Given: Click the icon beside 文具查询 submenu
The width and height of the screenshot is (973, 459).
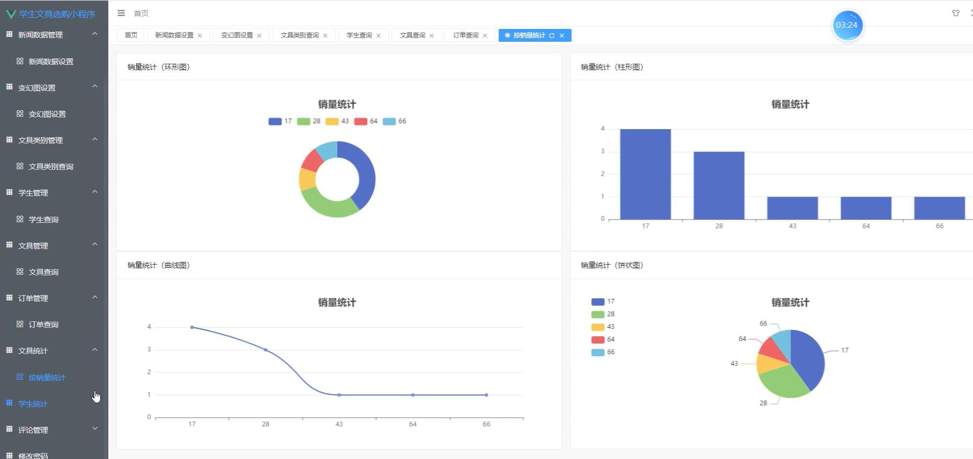Looking at the screenshot, I should pyautogui.click(x=20, y=272).
